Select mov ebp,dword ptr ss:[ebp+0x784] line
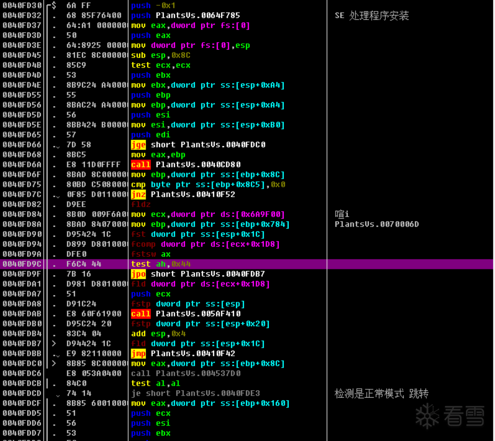 (x=211, y=224)
